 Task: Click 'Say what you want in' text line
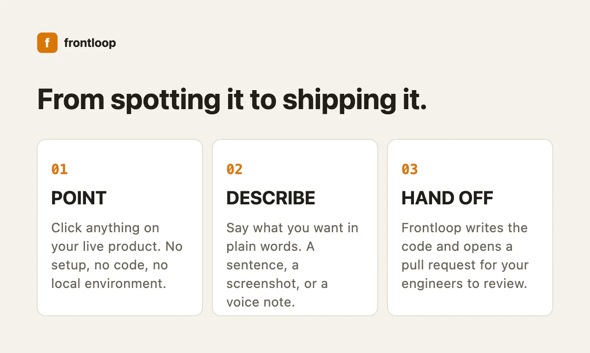click(x=292, y=228)
